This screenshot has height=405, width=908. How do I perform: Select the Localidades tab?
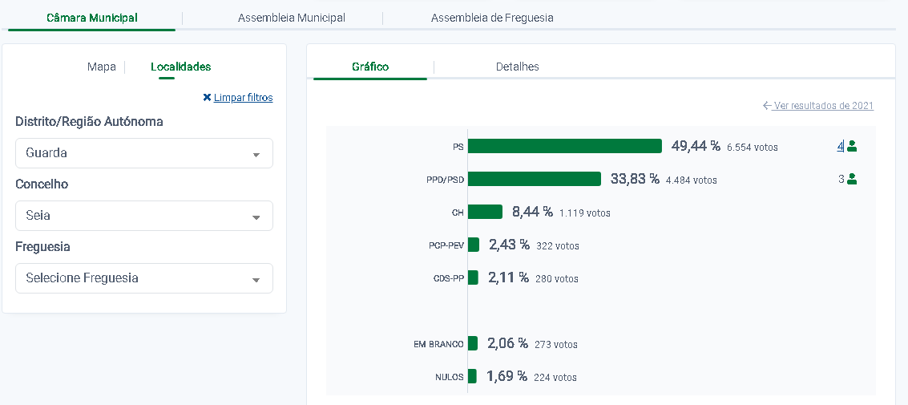(x=180, y=67)
